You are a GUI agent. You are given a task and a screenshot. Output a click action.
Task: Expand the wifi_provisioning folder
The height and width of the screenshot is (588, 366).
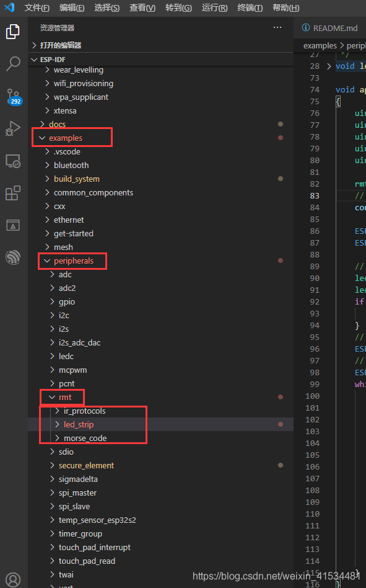(x=161, y=83)
